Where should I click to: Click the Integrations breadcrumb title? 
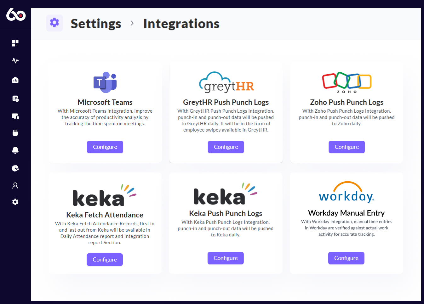point(181,24)
